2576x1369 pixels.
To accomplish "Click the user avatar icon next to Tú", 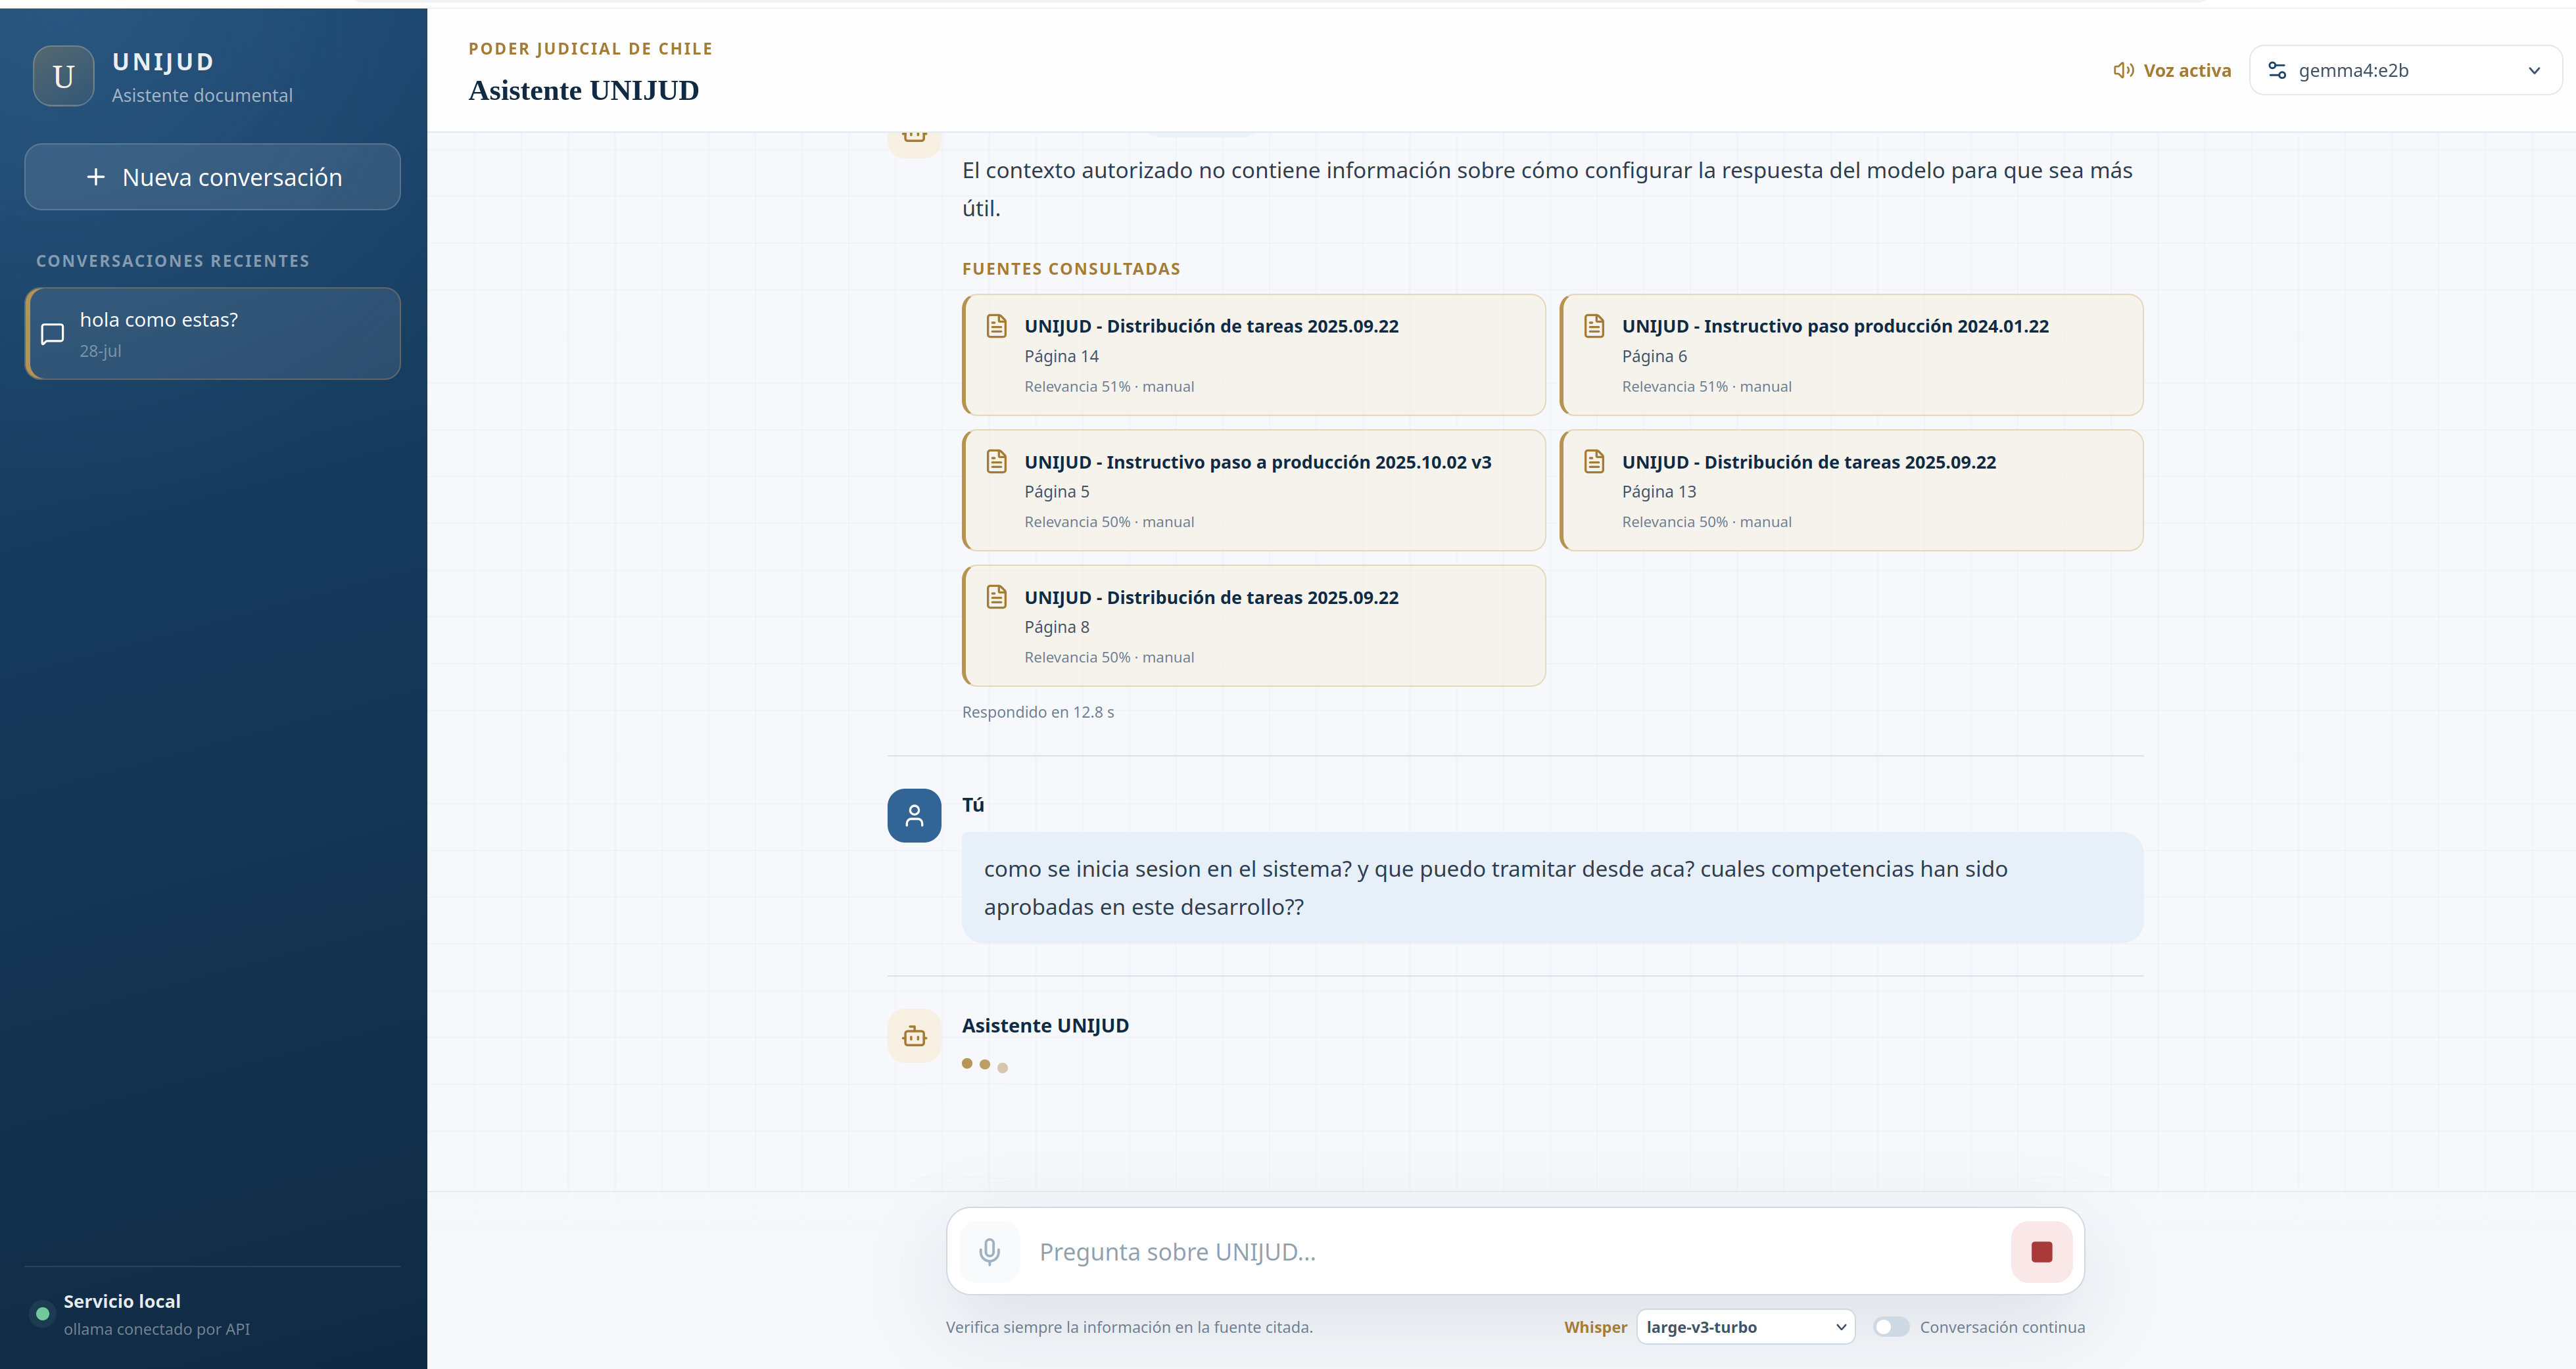I will 914,816.
